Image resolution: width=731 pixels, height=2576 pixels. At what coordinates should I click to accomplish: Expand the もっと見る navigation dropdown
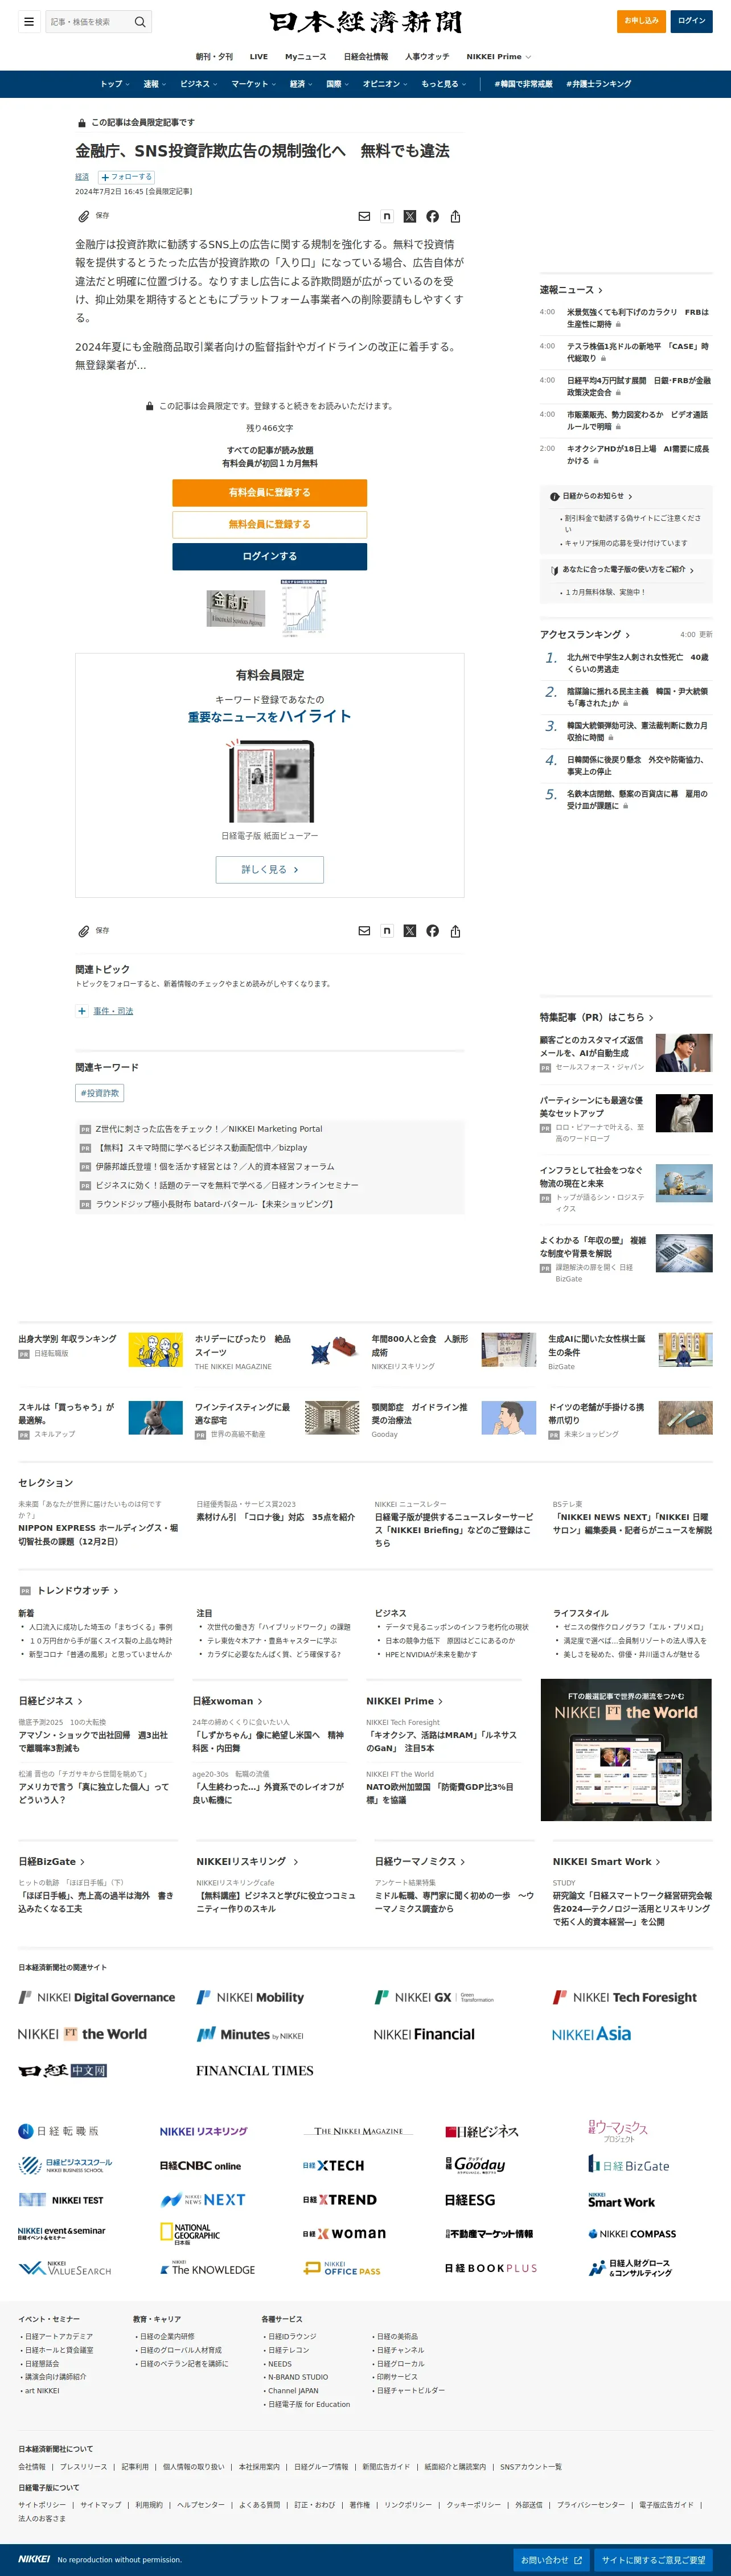(x=444, y=84)
